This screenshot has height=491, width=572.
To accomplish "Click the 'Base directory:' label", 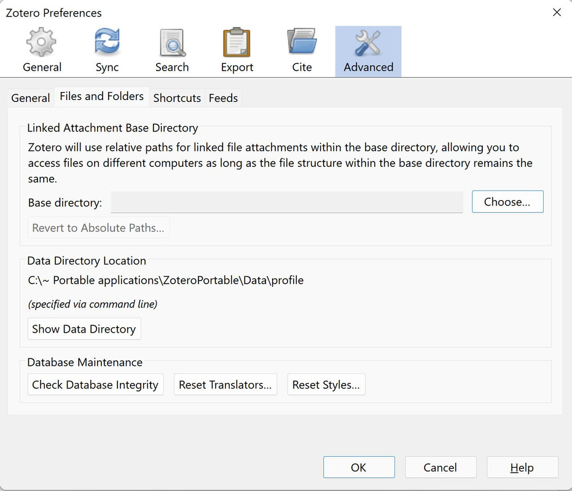I will click(65, 203).
